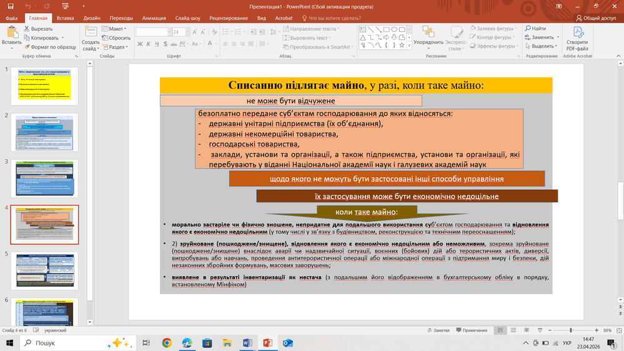Viewport: 624px width, 351px height.
Task: Click Найти search tool
Action: point(535,29)
